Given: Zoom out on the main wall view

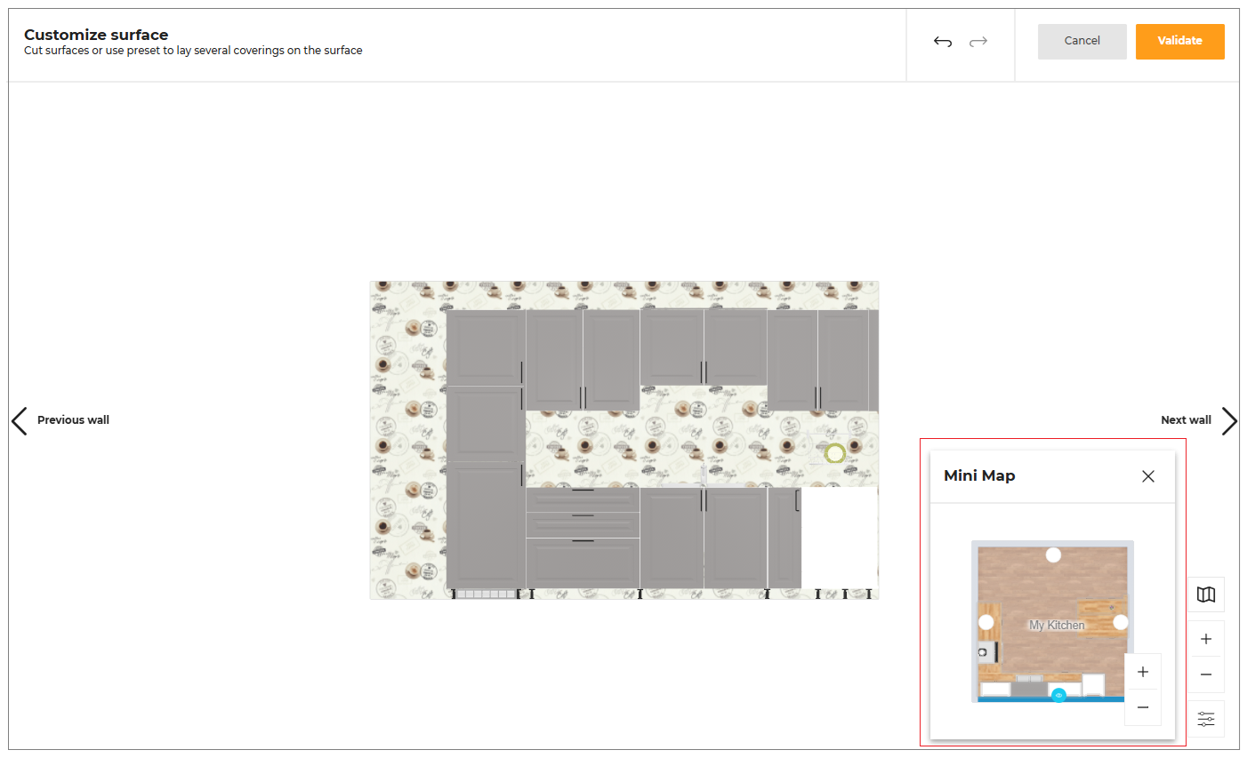Looking at the screenshot, I should [1206, 674].
